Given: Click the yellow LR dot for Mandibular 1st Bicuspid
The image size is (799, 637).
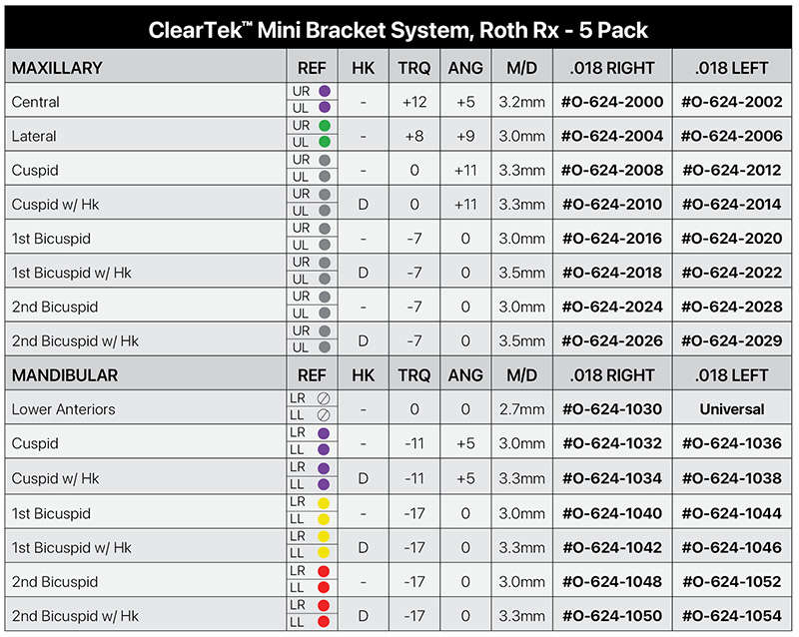Looking at the screenshot, I should click(324, 503).
